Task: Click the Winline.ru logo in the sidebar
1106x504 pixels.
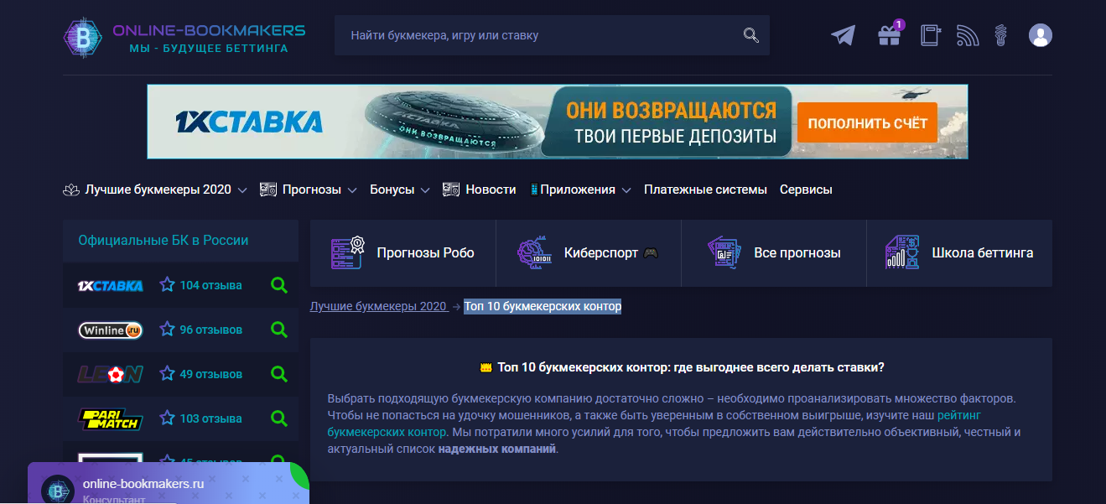Action: click(x=111, y=330)
